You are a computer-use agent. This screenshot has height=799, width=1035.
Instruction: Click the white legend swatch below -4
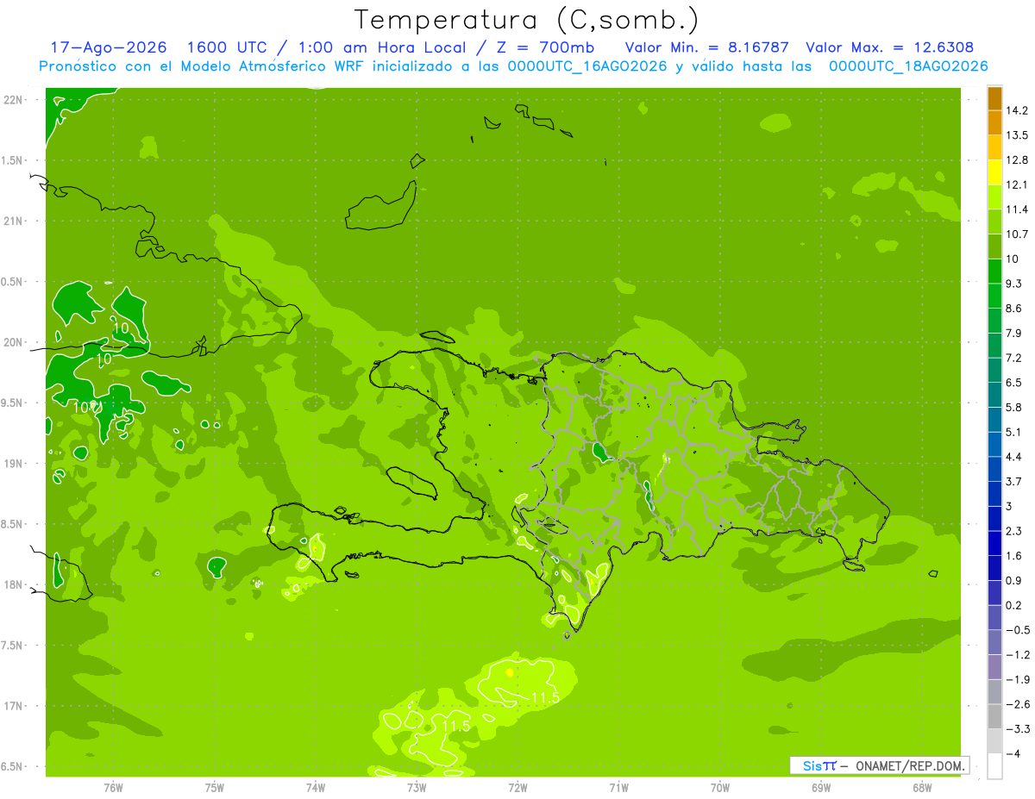point(994,766)
